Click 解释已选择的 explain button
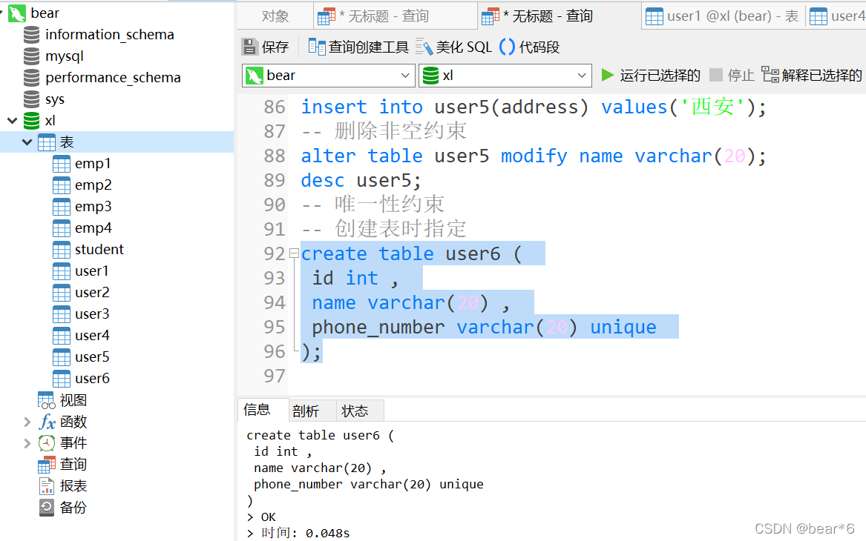866x541 pixels. (x=811, y=75)
